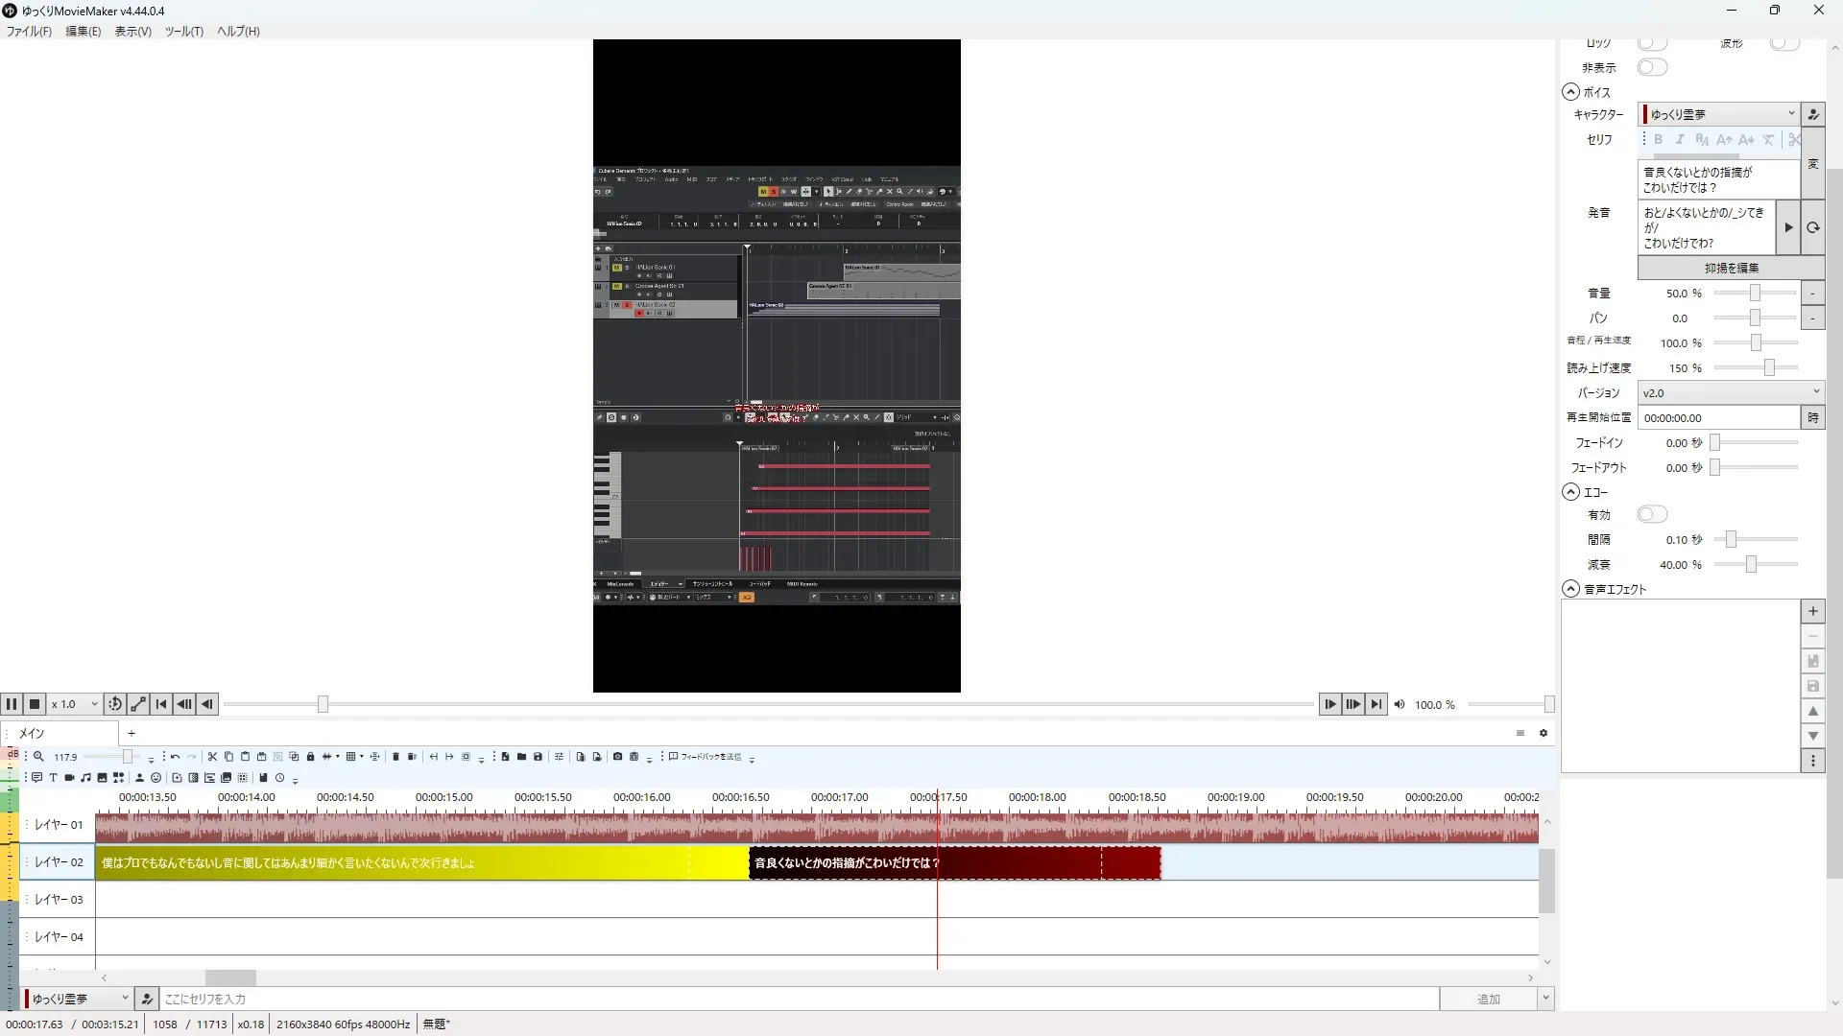Image resolution: width=1843 pixels, height=1036 pixels.
Task: Pause the preview playback
Action: [x=12, y=704]
